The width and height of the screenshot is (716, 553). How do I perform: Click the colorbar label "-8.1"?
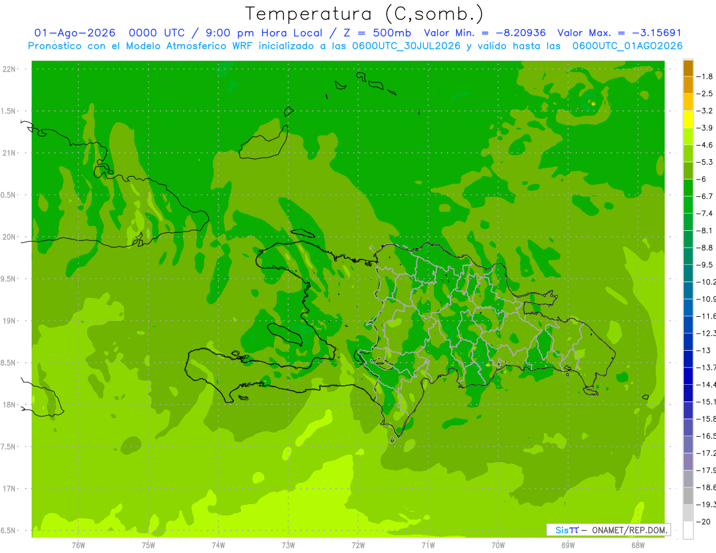(x=705, y=231)
